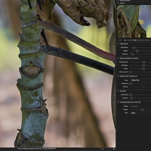Click the Patrón slider handle
Image resolution: width=151 pixels, height=151 pixels.
point(132,98)
